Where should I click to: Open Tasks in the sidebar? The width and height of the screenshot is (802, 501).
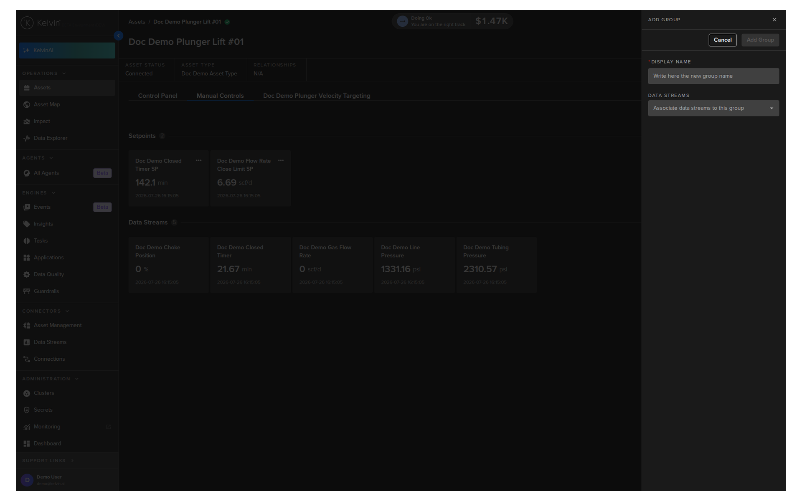point(67,241)
